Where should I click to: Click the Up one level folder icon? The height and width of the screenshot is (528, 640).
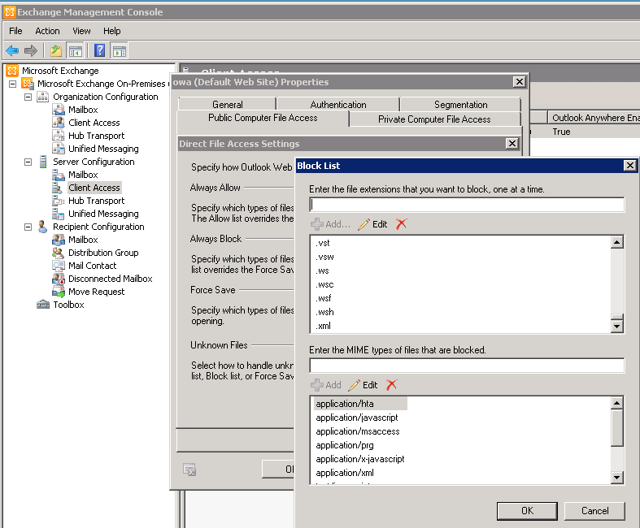pos(56,51)
